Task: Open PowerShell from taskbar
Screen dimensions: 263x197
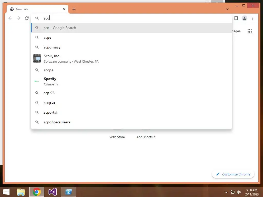Action: pyautogui.click(x=69, y=192)
